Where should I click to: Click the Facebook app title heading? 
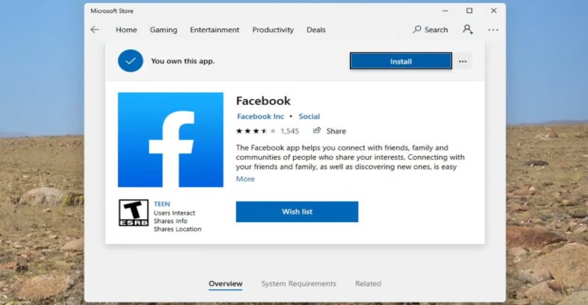(263, 101)
